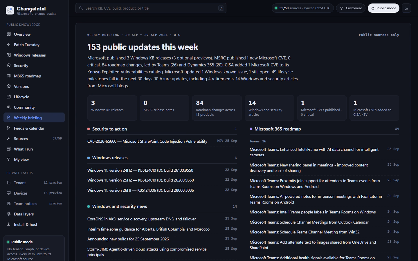Click the Security to act on heading
This screenshot has height=261, width=418.
[x=109, y=129]
